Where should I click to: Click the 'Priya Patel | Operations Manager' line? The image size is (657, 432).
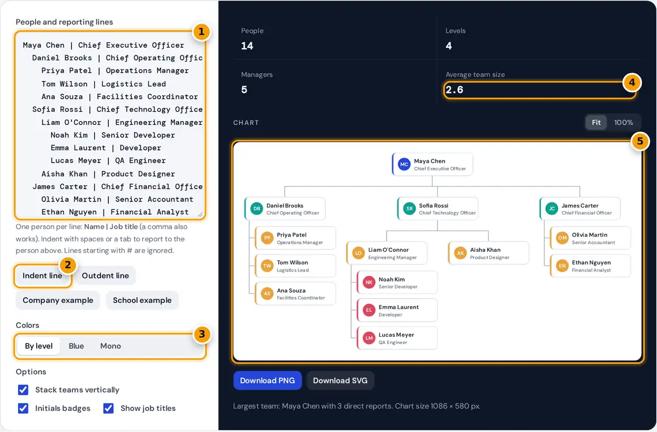(115, 71)
